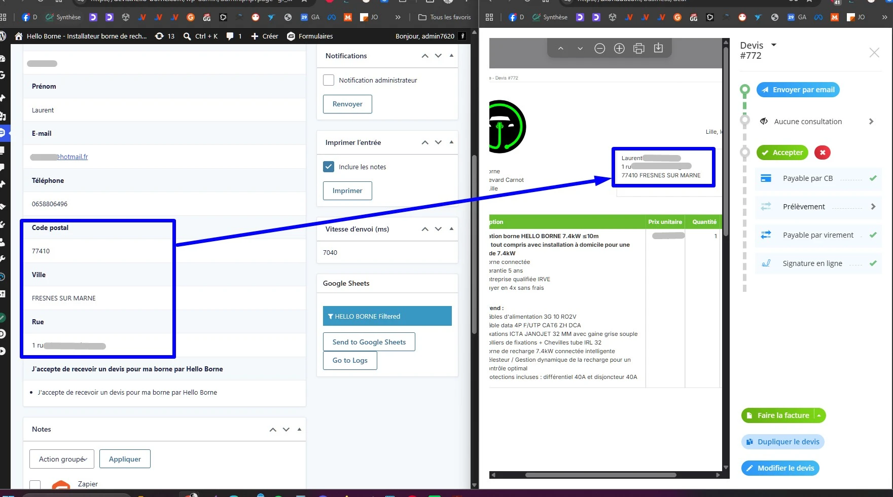Select HELLO BORNE Filtered feed
Screen dimensions: 893x497
pyautogui.click(x=387, y=316)
